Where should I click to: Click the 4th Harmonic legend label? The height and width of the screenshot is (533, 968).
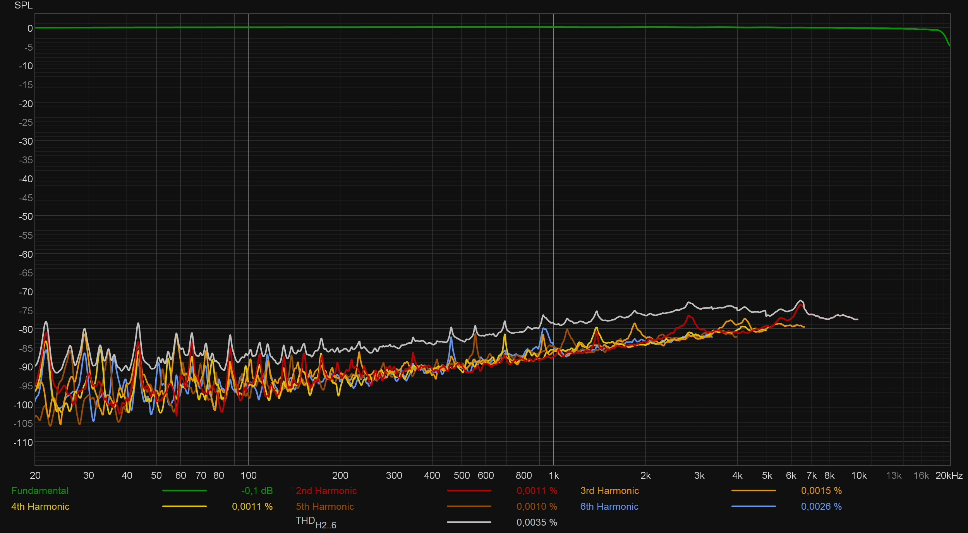[x=40, y=506]
